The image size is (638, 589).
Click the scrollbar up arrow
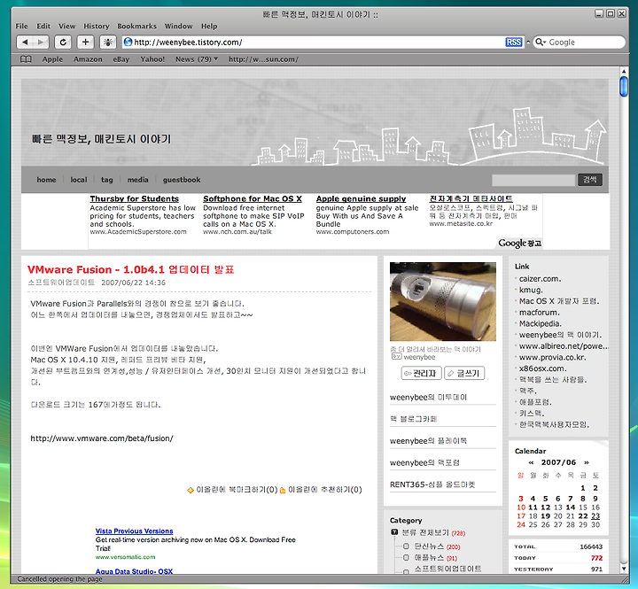(x=624, y=72)
